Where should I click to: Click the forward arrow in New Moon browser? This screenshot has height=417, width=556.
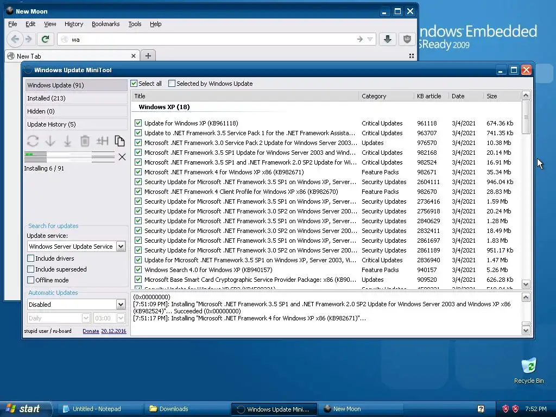[29, 39]
